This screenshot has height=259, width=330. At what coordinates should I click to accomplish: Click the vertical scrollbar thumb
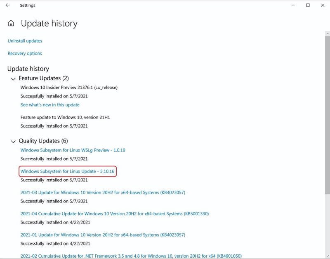coord(328,115)
